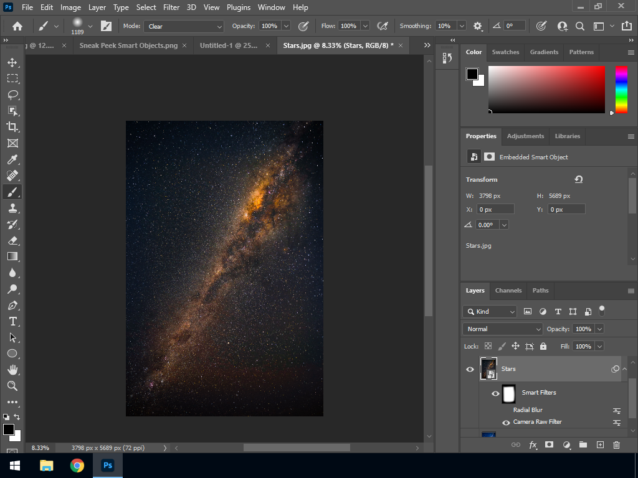Select the Clone Stamp tool
The height and width of the screenshot is (478, 638).
12,208
